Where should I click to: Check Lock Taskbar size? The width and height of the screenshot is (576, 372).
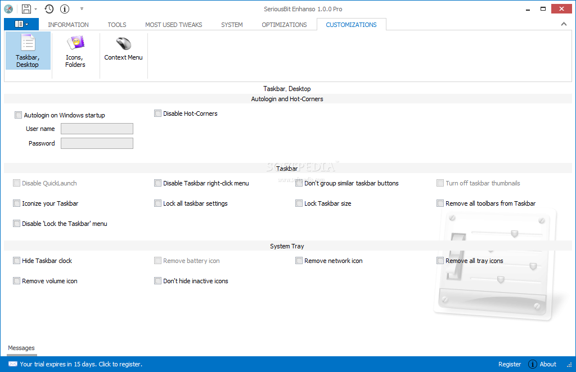[299, 203]
